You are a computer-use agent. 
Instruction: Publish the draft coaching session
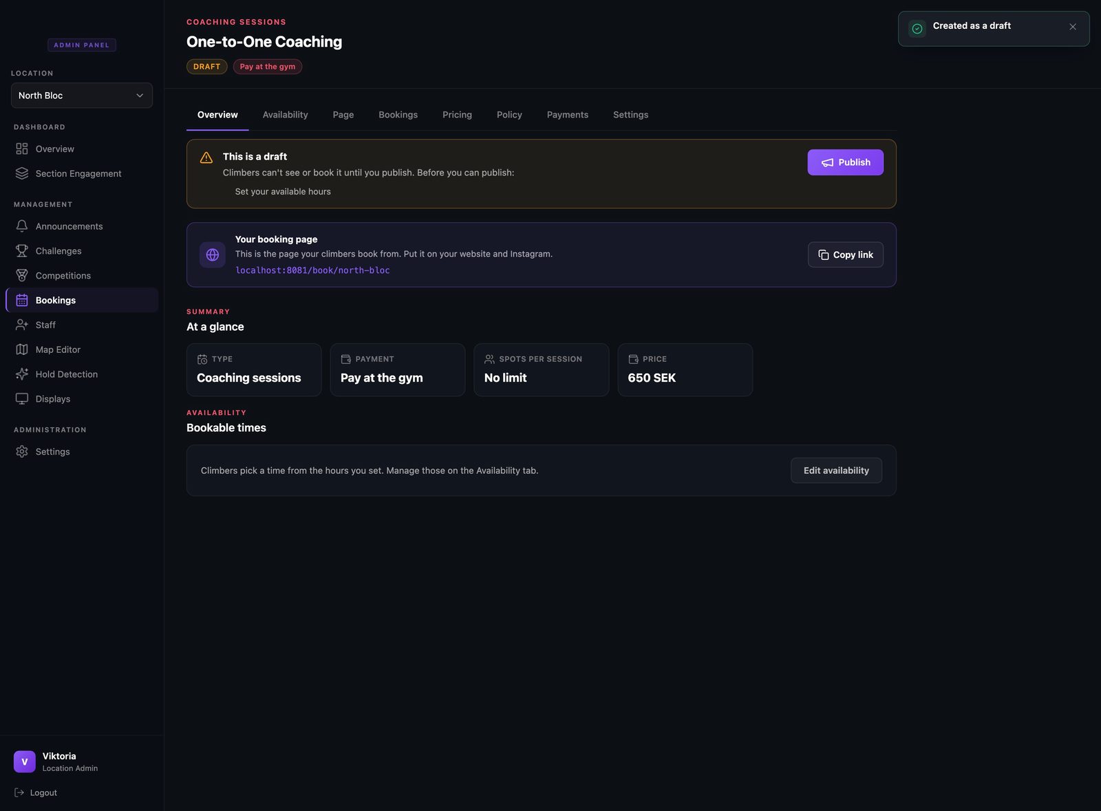coord(845,162)
